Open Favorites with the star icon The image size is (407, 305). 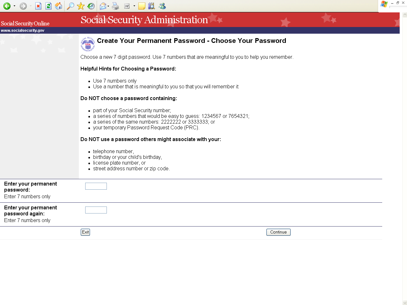coord(81,6)
